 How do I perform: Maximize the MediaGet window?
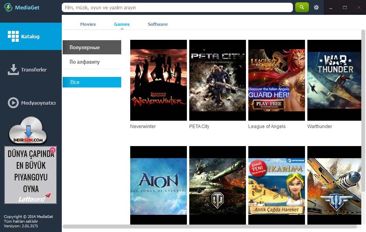[x=345, y=7]
